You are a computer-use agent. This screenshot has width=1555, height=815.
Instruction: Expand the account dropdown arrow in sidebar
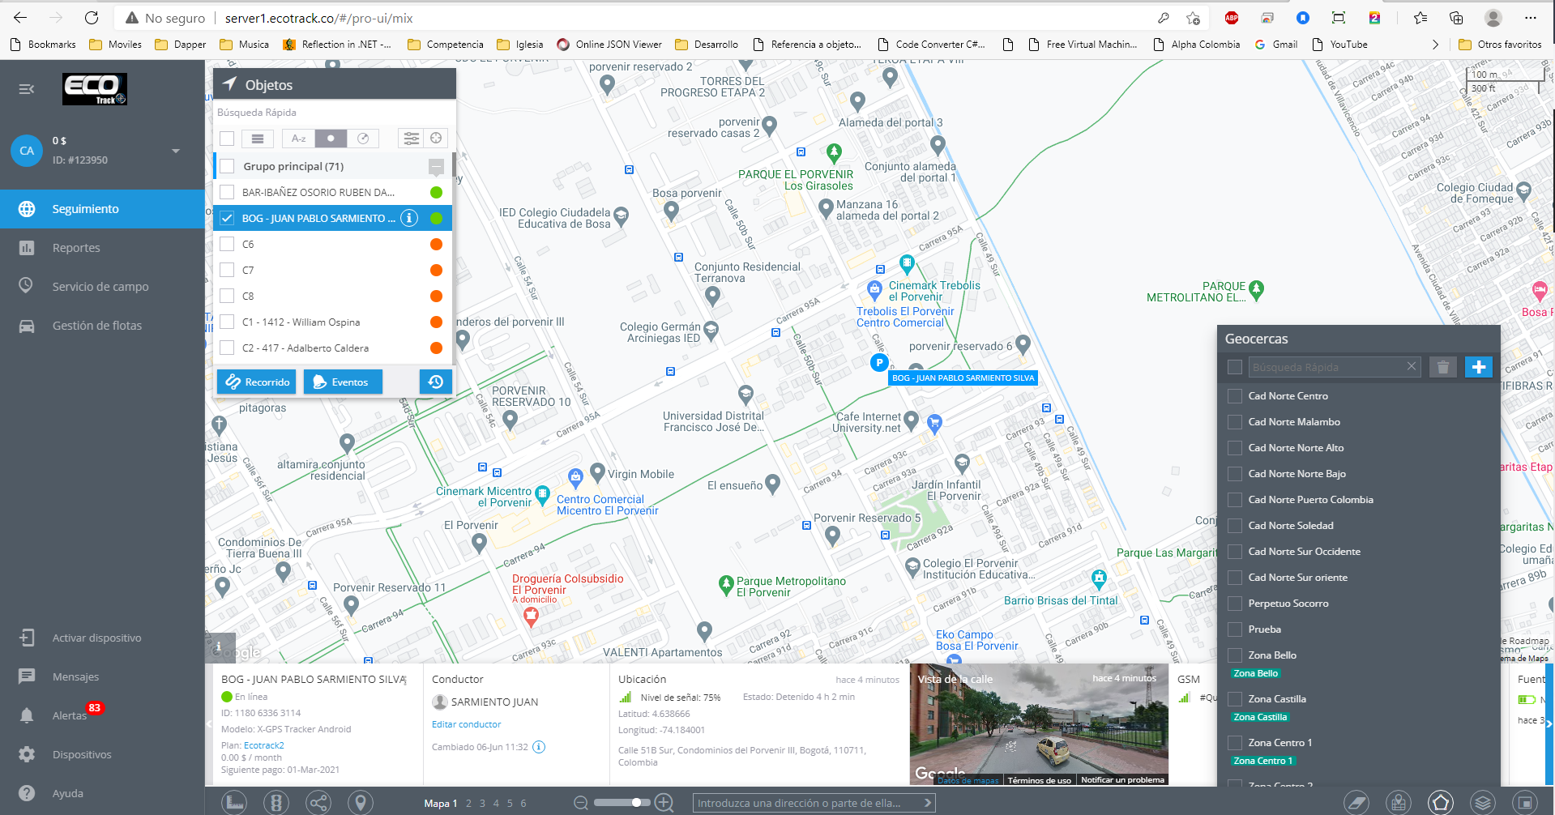(x=176, y=151)
